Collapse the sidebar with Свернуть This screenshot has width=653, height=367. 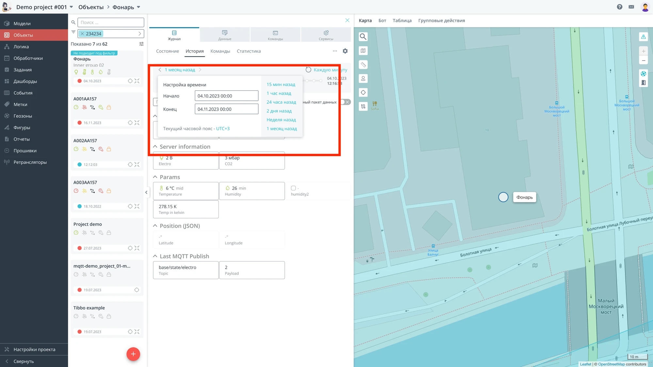(x=34, y=361)
